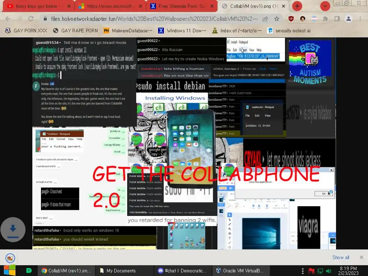Image resolution: width=368 pixels, height=276 pixels.
Task: Open the uBlock Origin extension
Action: (x=291, y=19)
